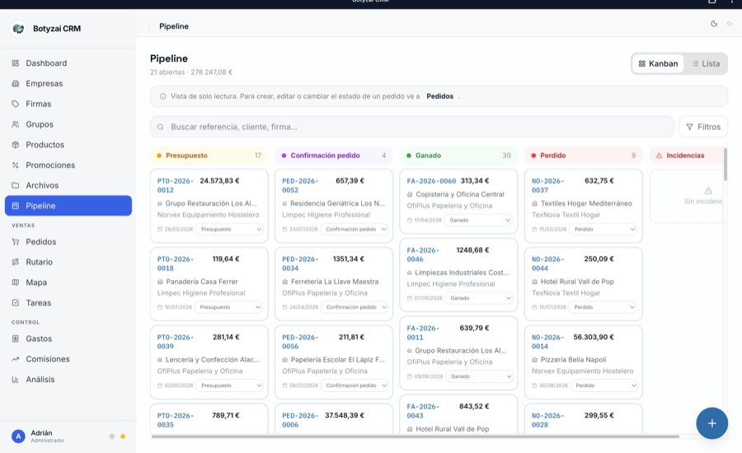Toggle dark mode moon icon

[x=714, y=24]
